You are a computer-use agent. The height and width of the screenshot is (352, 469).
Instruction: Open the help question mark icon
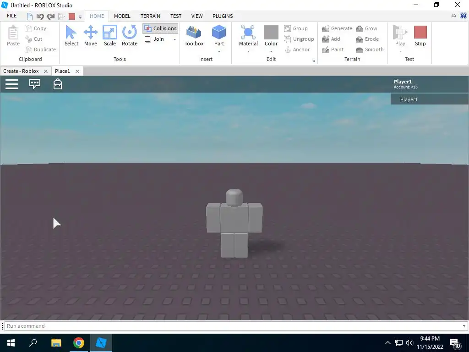[464, 16]
